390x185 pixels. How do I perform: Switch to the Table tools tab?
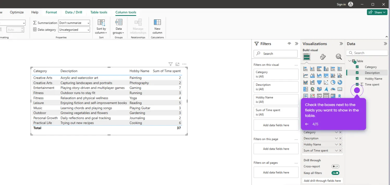click(x=99, y=12)
